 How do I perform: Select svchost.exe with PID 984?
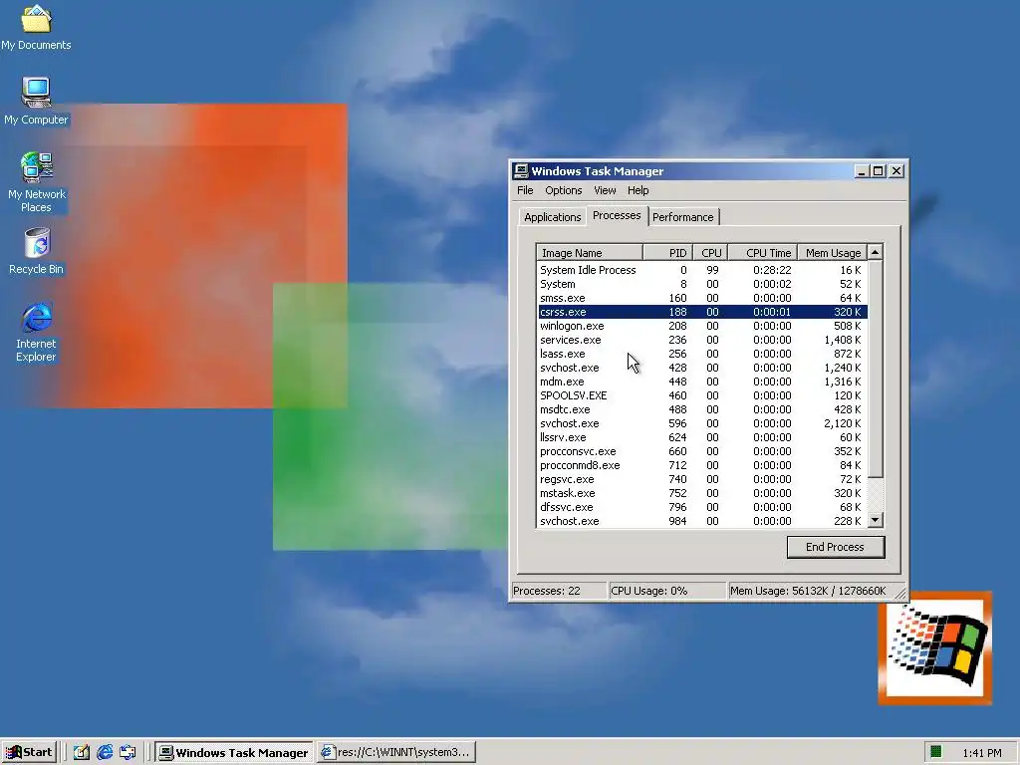(702, 521)
